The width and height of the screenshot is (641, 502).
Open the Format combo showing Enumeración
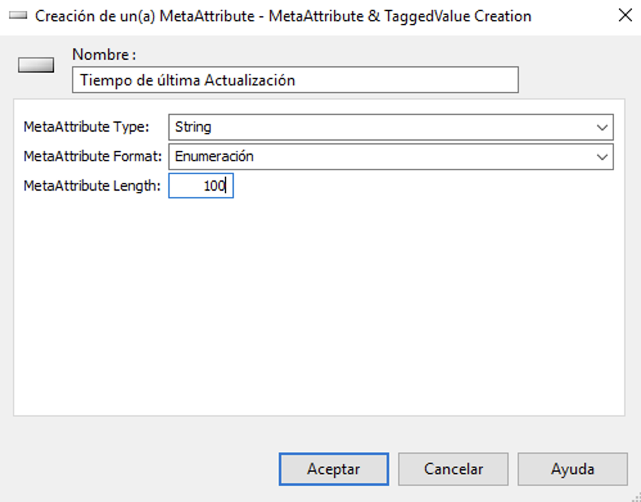pyautogui.click(x=391, y=157)
